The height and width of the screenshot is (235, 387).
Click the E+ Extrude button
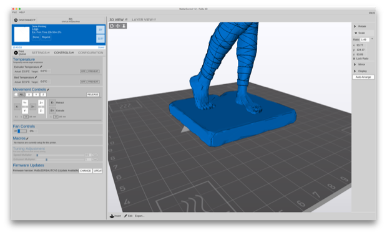coord(52,110)
